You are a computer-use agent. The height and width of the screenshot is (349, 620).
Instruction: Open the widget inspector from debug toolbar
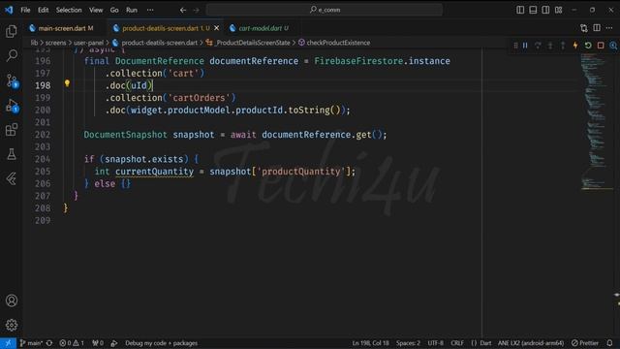pyautogui.click(x=613, y=46)
